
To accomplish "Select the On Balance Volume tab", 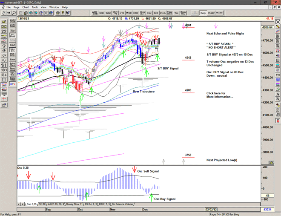I will click(x=124, y=204).
